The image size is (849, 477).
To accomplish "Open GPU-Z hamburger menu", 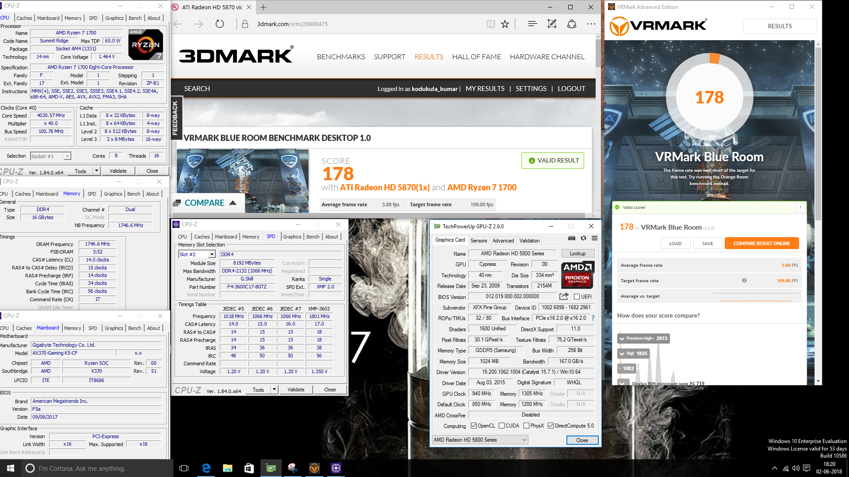I will [x=594, y=238].
